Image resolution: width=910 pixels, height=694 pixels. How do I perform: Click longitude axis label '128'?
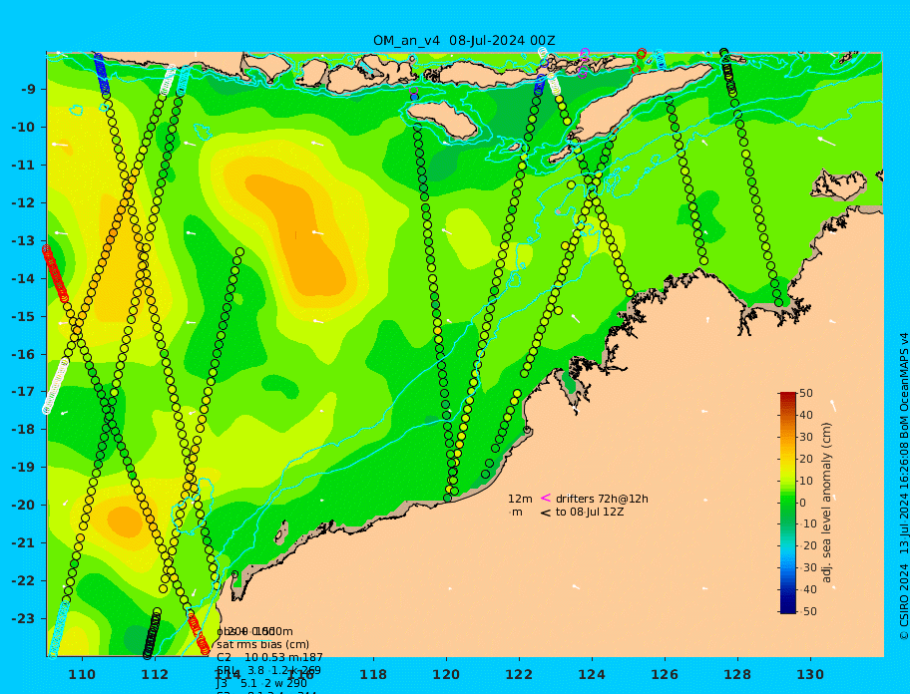pos(737,675)
